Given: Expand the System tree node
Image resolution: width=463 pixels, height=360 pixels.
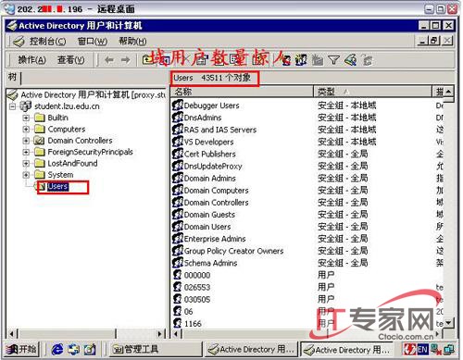Looking at the screenshot, I should point(26,175).
